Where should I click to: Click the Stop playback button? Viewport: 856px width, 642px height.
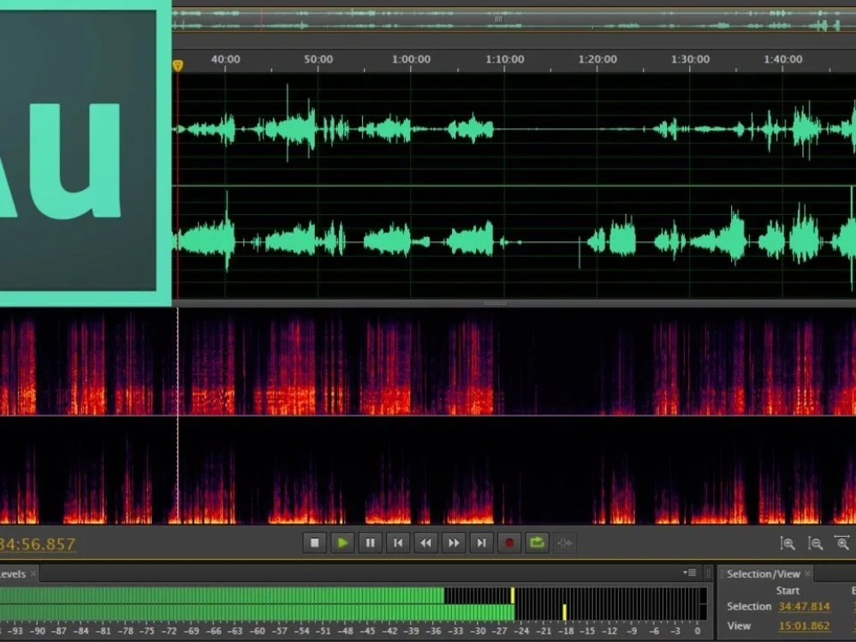point(314,543)
